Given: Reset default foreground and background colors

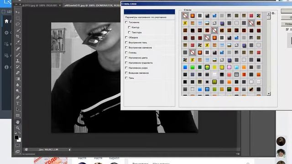Looking at the screenshot, I should point(16,133).
